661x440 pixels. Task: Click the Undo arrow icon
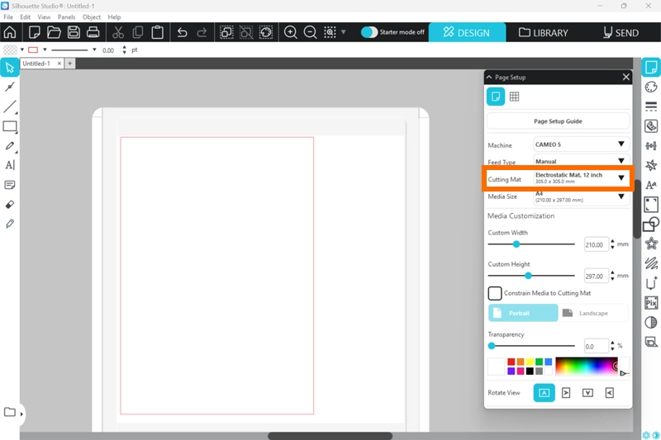[x=182, y=33]
